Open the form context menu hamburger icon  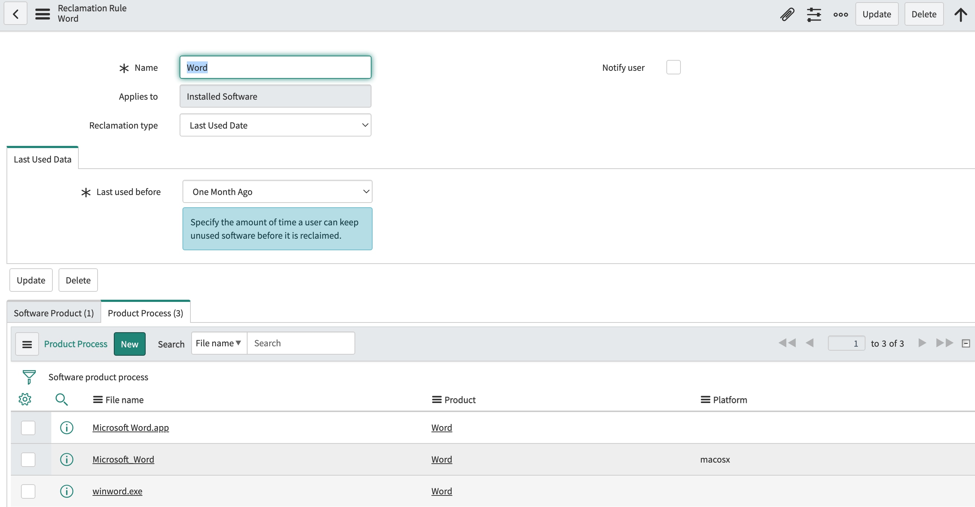click(x=42, y=14)
